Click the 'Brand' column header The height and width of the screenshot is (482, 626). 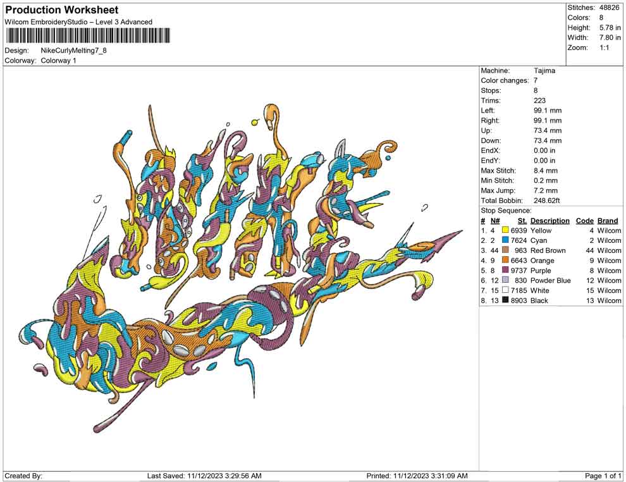click(608, 220)
